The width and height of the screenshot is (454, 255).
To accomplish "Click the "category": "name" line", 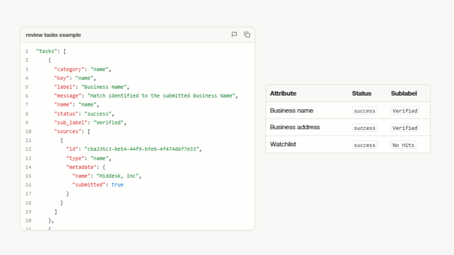I will point(82,69).
